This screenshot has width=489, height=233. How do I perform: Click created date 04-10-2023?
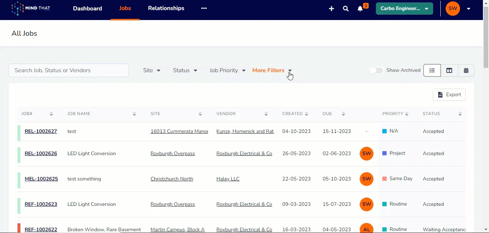296,132
